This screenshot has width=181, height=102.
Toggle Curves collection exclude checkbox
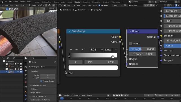[16, 69]
